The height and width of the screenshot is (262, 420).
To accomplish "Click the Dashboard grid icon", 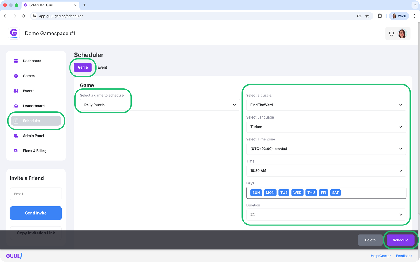I will tap(16, 61).
